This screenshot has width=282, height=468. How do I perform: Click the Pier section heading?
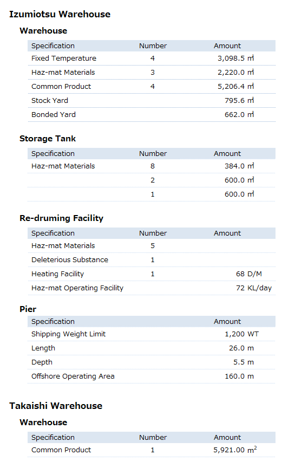28,309
